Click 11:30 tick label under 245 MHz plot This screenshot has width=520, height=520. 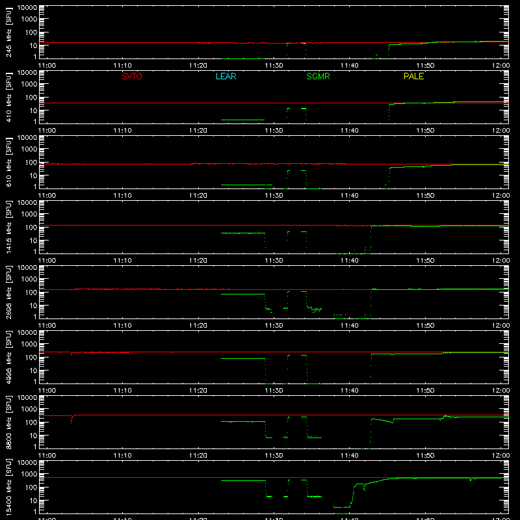274,66
